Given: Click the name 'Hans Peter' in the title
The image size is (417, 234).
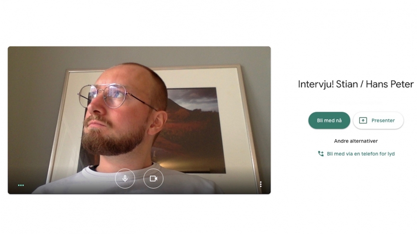Looking at the screenshot, I should point(390,84).
